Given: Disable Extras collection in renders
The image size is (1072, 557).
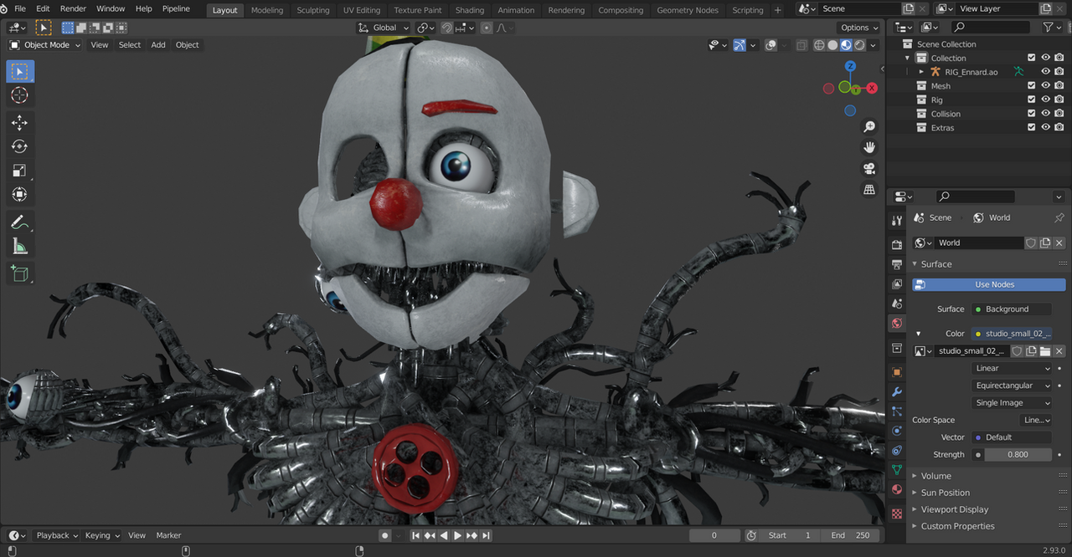Looking at the screenshot, I should 1059,128.
